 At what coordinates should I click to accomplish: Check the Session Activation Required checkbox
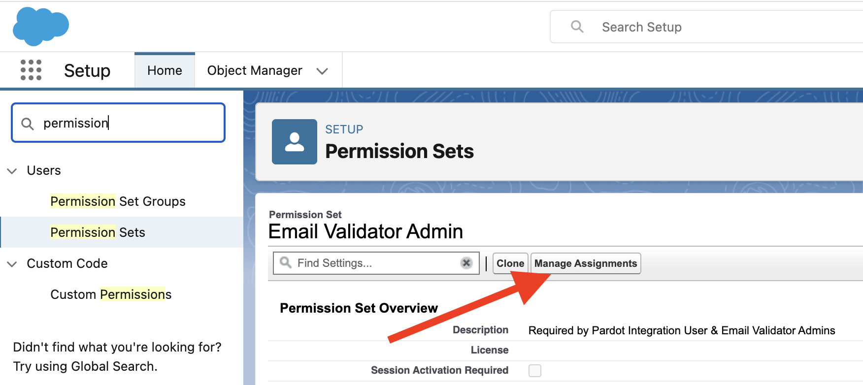coord(534,370)
